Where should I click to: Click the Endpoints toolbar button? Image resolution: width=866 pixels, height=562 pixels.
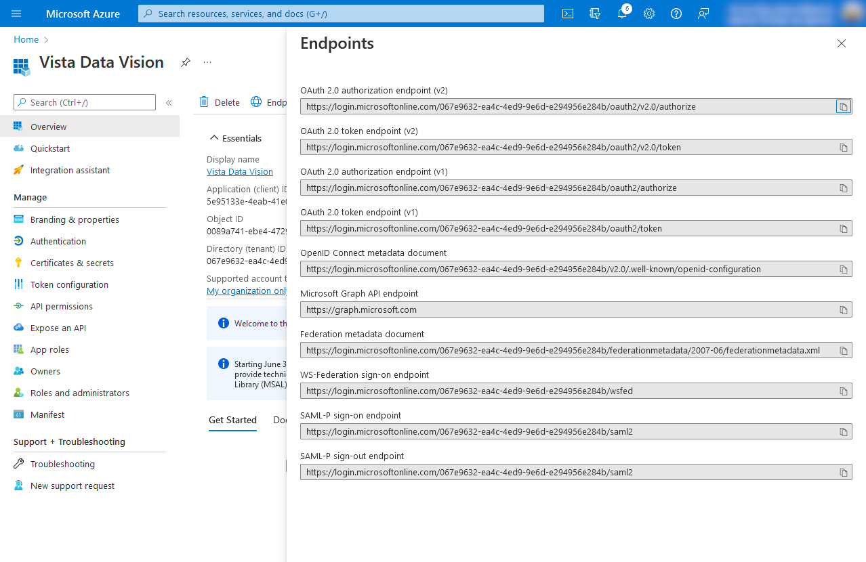coord(268,102)
